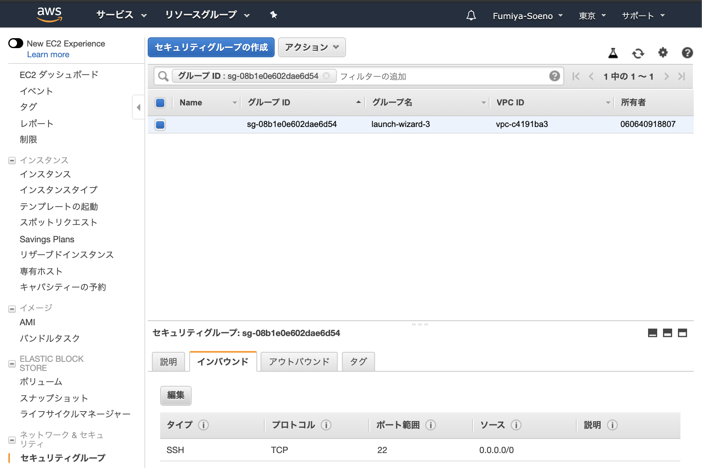Click the pin icon in the navigation bar
The width and height of the screenshot is (702, 468).
point(273,15)
